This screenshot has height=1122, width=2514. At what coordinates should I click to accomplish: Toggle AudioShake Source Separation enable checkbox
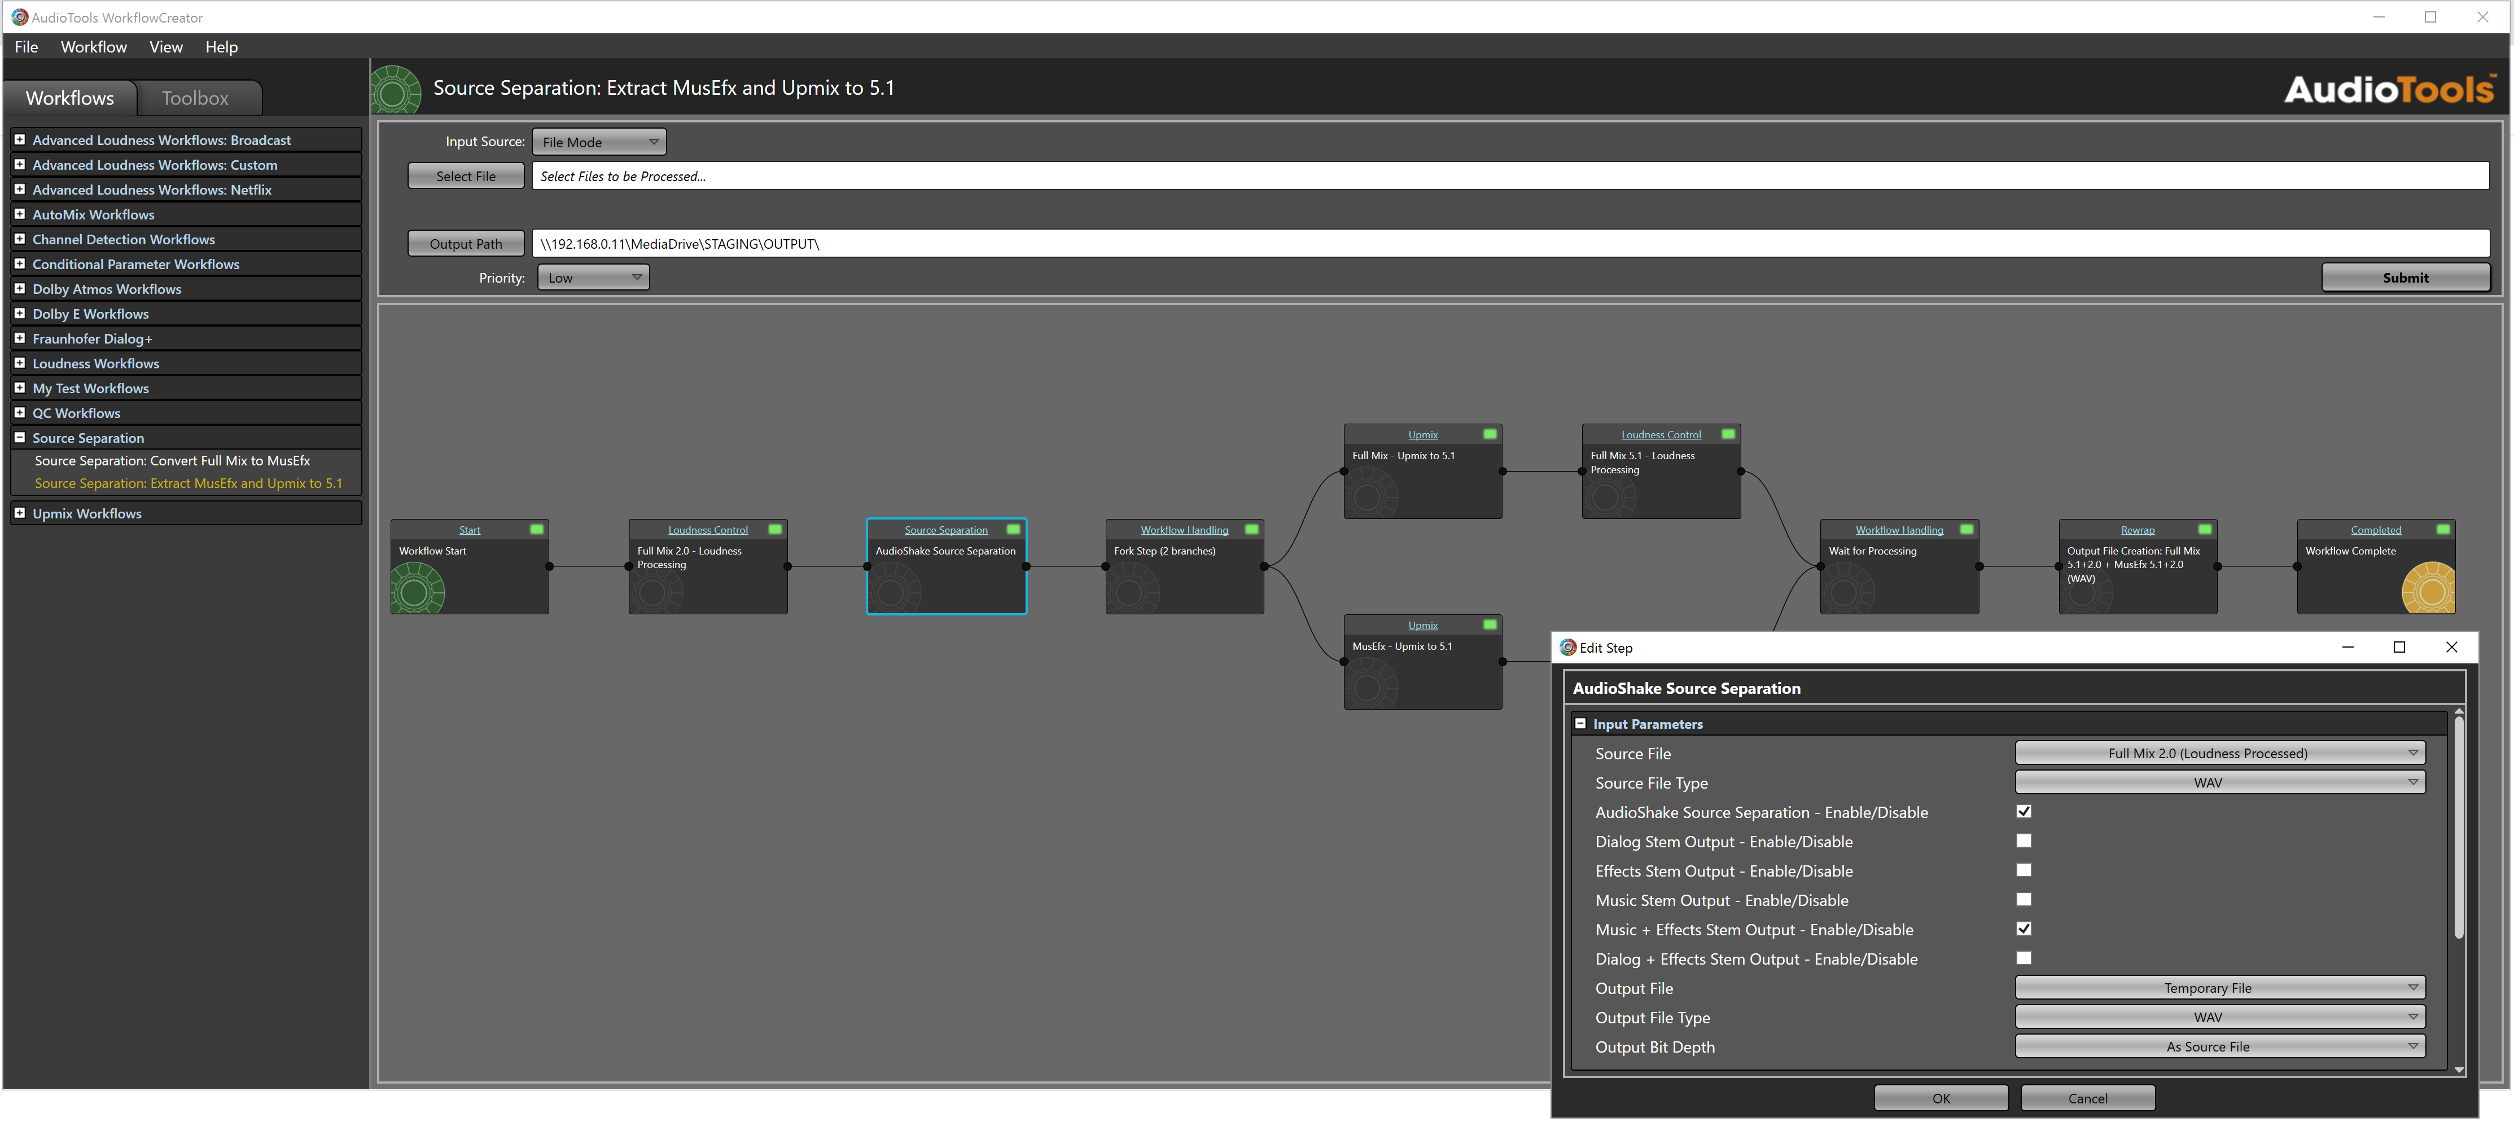[2023, 812]
